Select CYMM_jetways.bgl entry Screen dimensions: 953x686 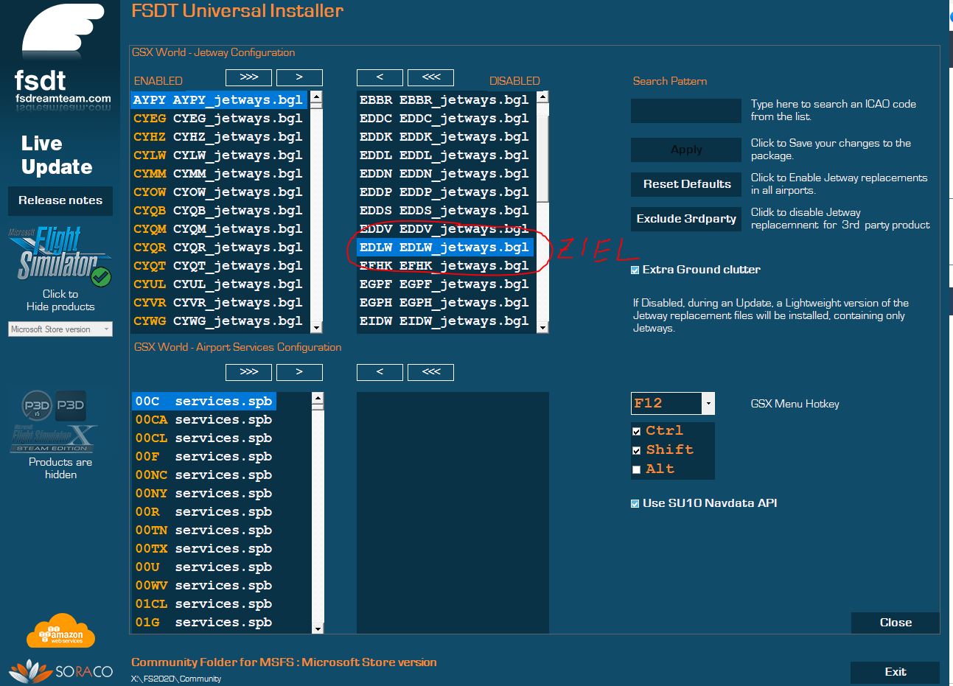[x=220, y=173]
